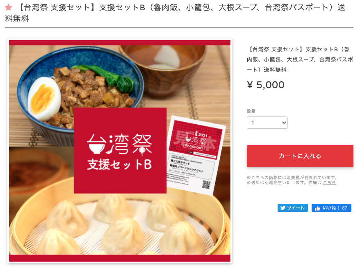Click the product image of 支援セットB
The width and height of the screenshot is (360, 269).
[x=120, y=151]
